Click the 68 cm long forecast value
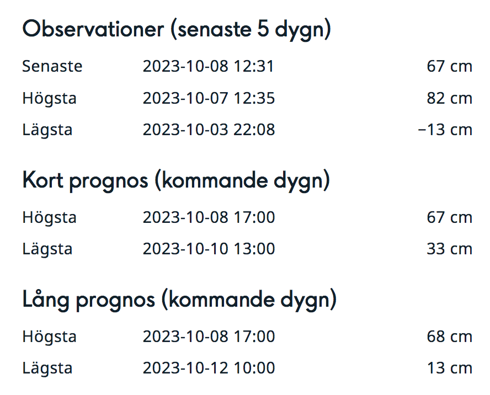 [x=449, y=337]
